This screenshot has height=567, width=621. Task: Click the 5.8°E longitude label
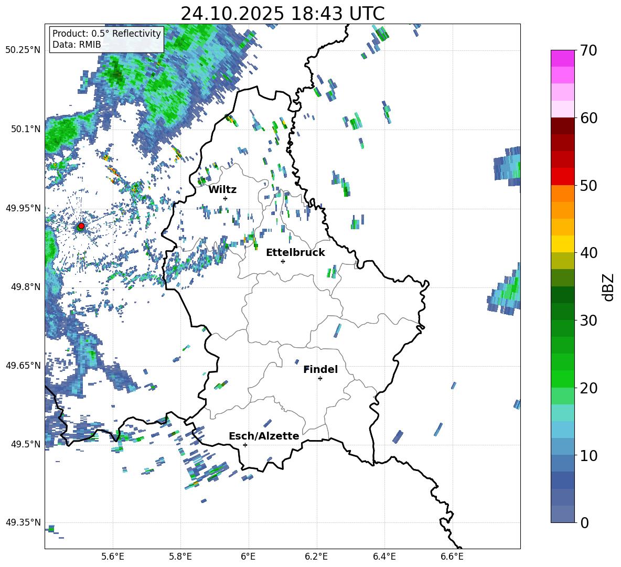click(180, 557)
